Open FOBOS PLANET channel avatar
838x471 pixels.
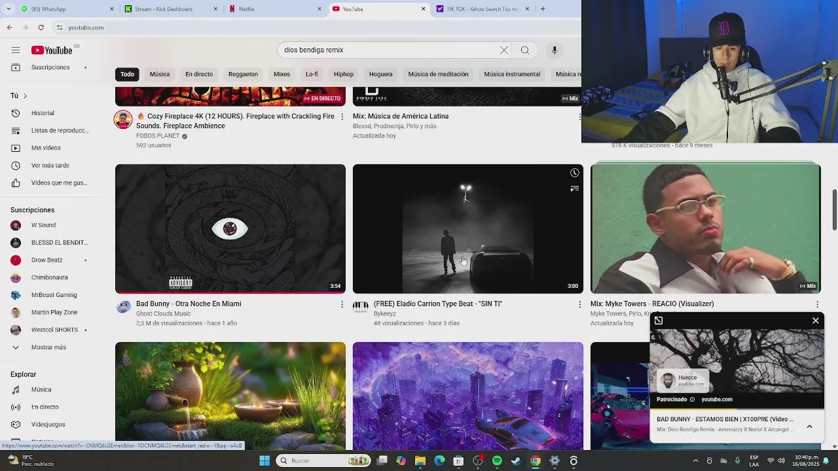123,120
